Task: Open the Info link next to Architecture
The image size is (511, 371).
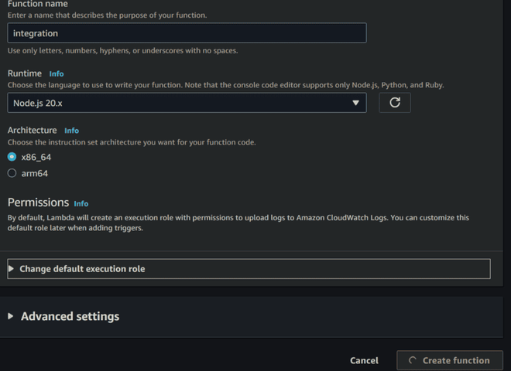Action: click(x=72, y=131)
